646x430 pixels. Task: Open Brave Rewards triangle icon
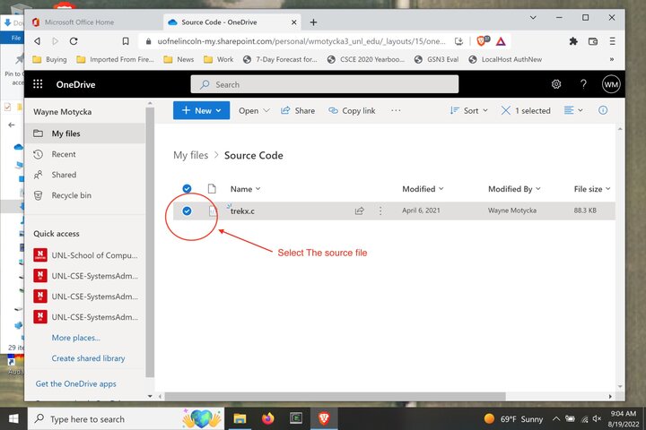click(501, 41)
